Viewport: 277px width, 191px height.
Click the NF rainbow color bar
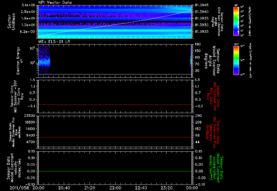pos(236,21)
